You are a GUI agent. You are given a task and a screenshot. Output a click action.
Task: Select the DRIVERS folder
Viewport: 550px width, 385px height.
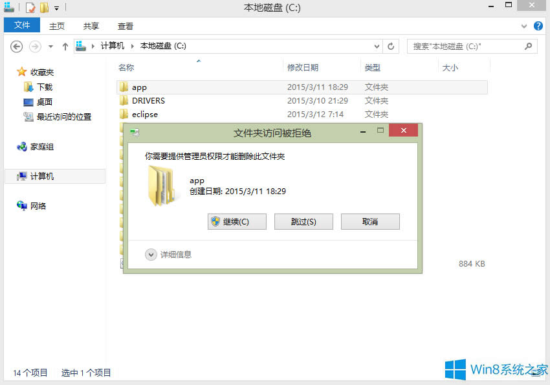148,100
